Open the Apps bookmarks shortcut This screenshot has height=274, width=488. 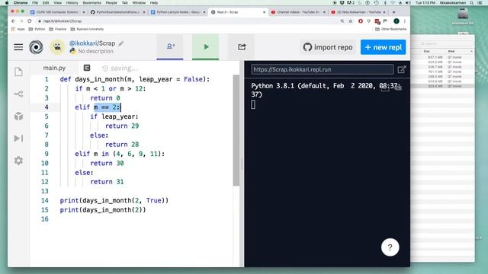tap(18, 29)
